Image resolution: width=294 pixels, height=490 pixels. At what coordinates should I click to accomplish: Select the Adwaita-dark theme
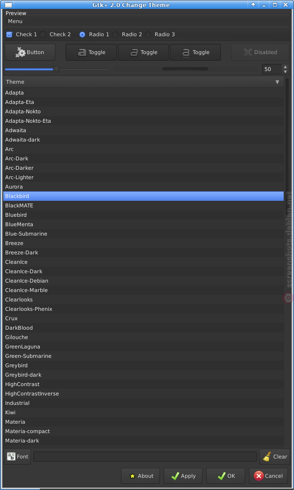point(143,140)
